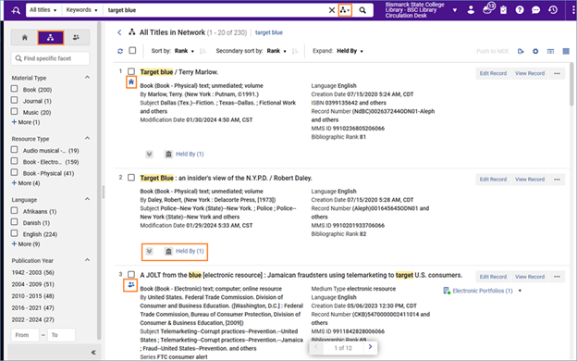Switch to table view layout icon
Screen dimensions: 577x361
click(x=566, y=51)
